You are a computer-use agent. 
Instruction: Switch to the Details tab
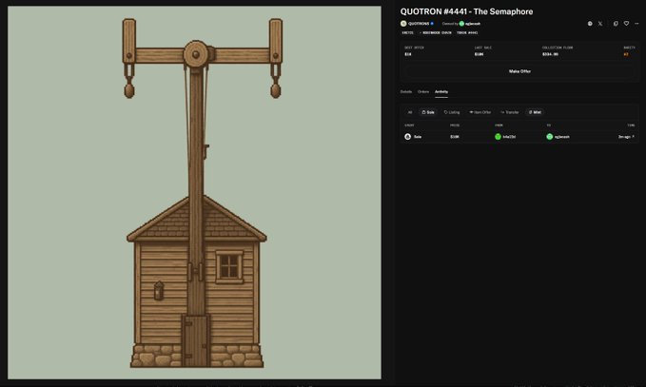(x=406, y=92)
